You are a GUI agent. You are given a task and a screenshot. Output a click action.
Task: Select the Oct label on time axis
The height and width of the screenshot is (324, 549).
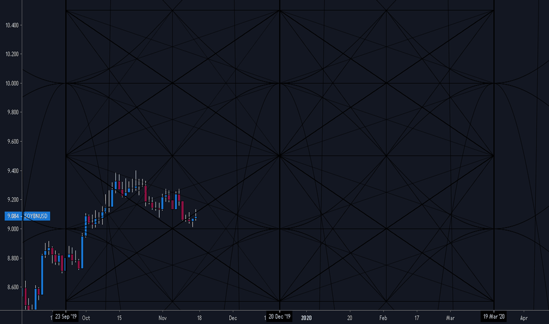[86, 318]
